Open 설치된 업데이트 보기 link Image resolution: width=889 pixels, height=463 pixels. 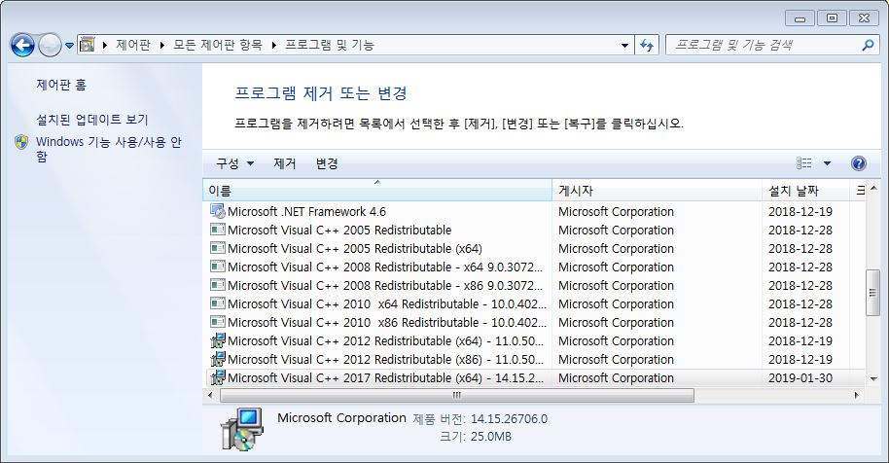[x=91, y=120]
